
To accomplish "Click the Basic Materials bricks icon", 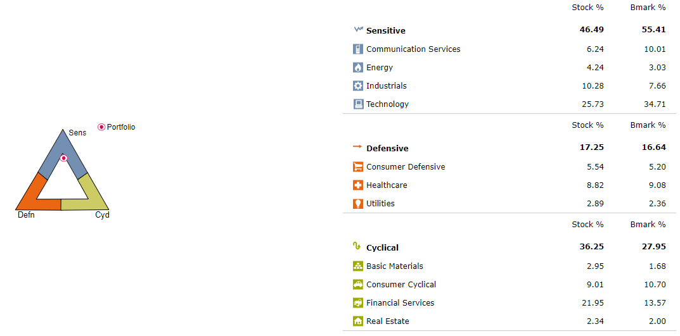I will click(358, 266).
